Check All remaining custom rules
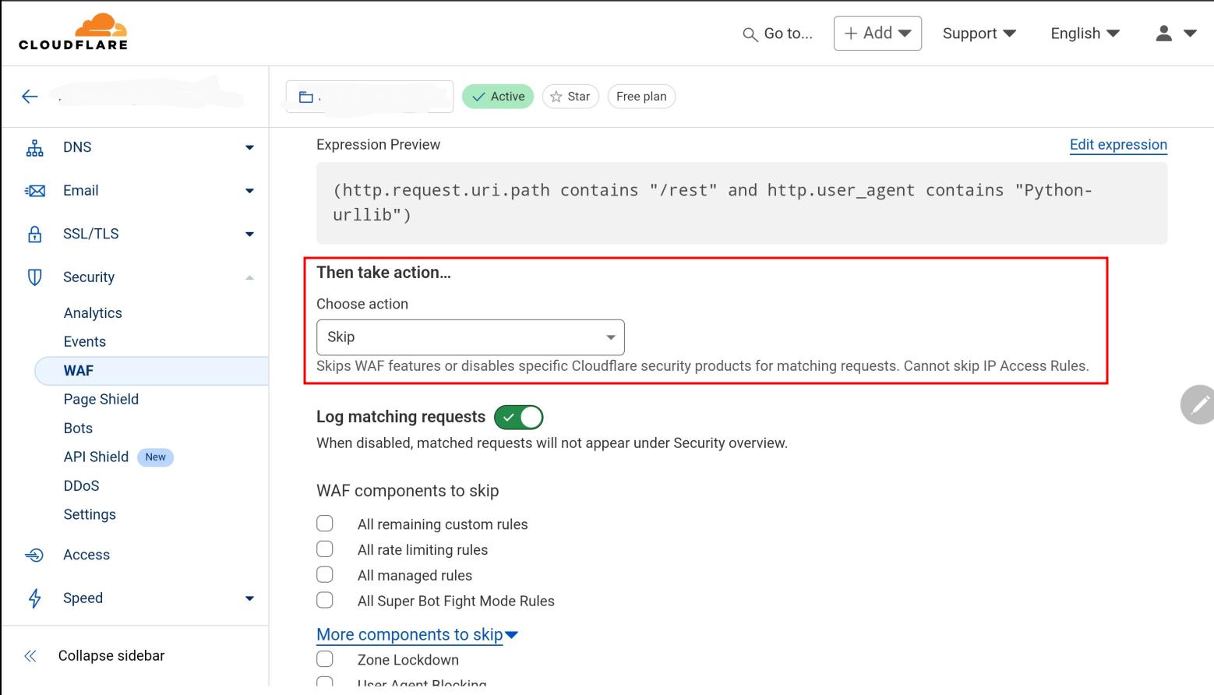The image size is (1214, 695). coord(325,524)
